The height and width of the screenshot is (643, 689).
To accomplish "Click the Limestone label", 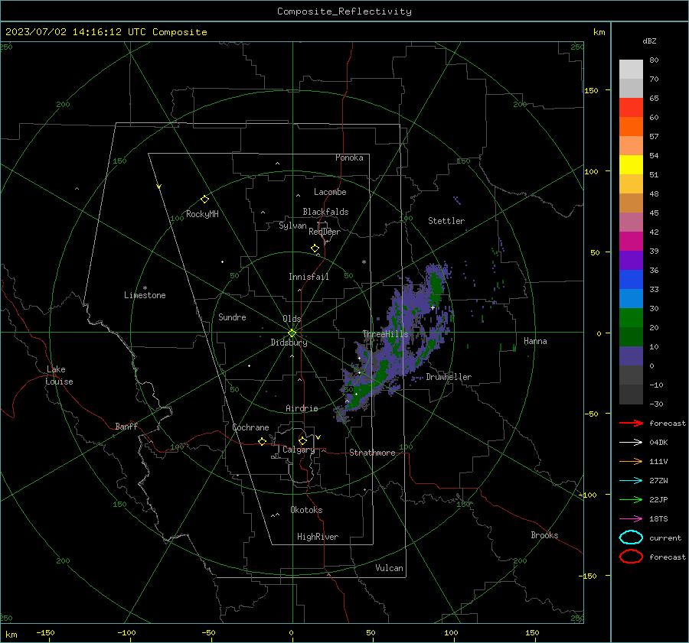I will [145, 295].
